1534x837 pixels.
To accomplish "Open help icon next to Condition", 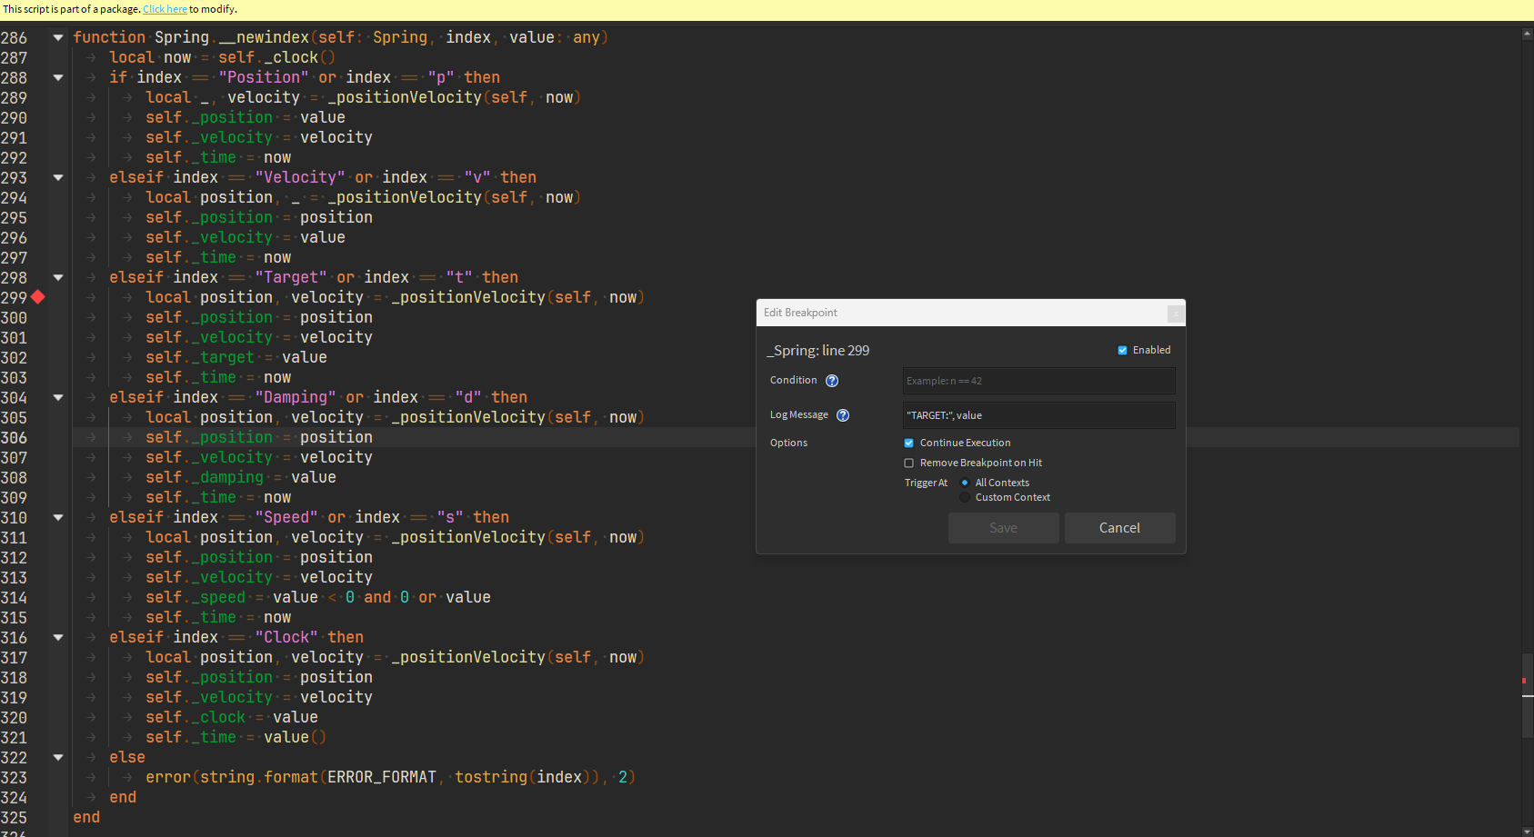I will coord(831,381).
